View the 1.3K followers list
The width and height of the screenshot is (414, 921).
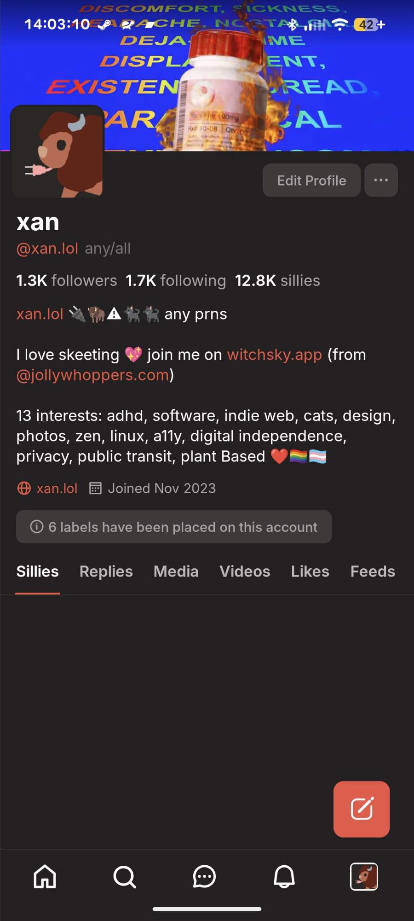pyautogui.click(x=67, y=280)
